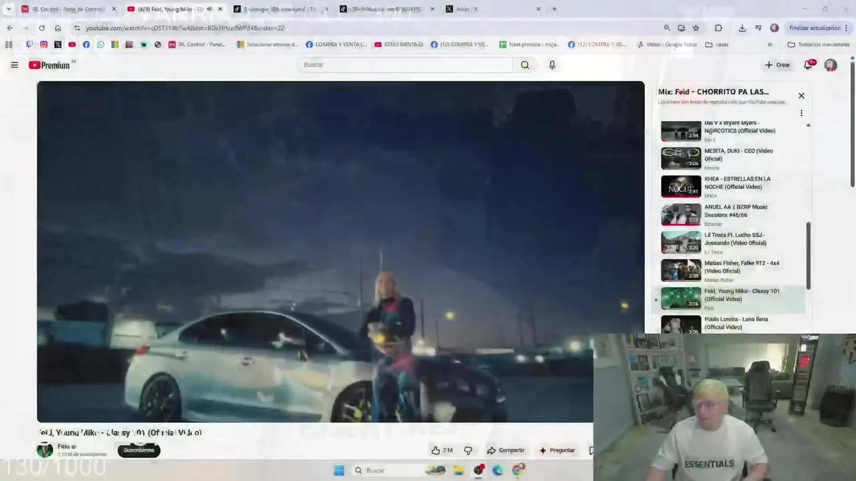The height and width of the screenshot is (481, 856).
Task: Open the Video - Google Fotos bookmark
Action: pos(667,45)
